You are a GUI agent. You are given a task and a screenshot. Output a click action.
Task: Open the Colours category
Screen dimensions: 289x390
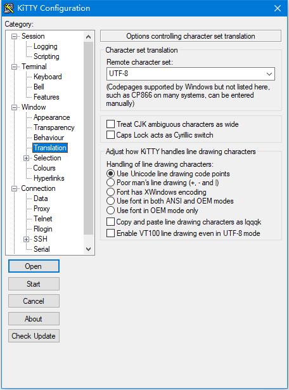(44, 168)
